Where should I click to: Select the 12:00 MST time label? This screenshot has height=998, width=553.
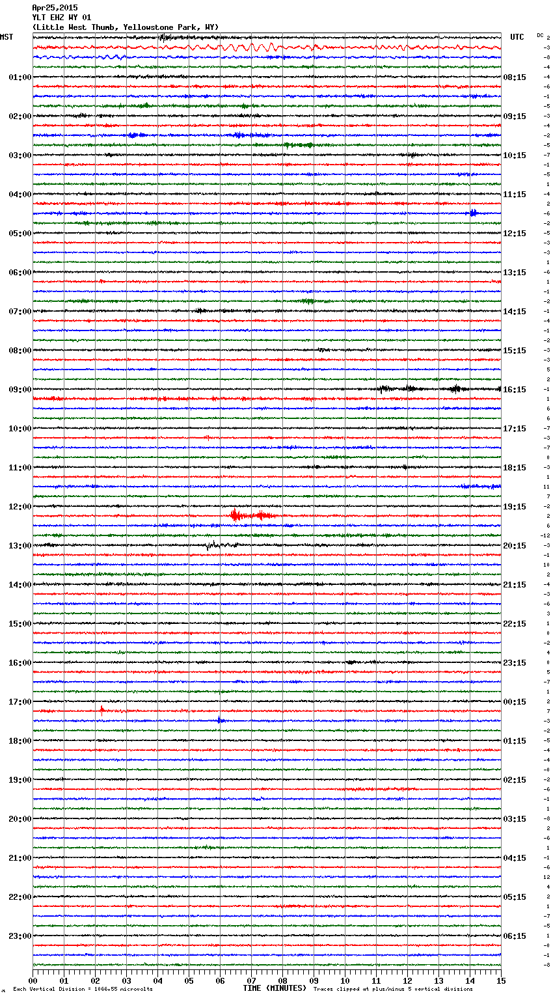20,507
